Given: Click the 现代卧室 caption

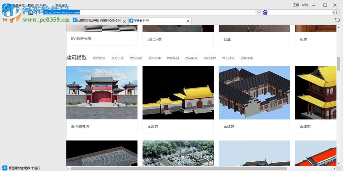Looking at the screenshot, I should pyautogui.click(x=154, y=39).
